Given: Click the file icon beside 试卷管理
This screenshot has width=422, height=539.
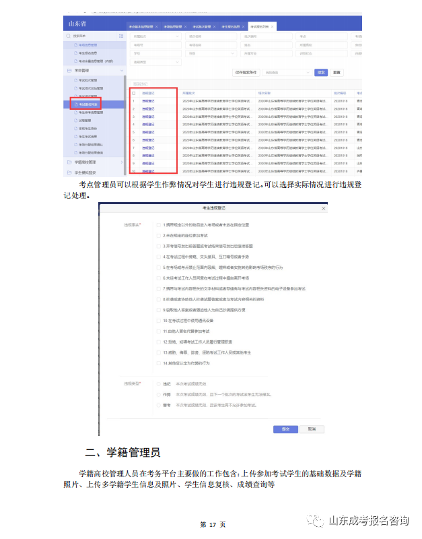Looking at the screenshot, I should [x=76, y=121].
